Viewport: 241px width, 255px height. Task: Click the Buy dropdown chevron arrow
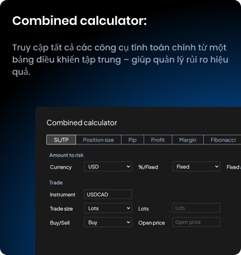pos(128,222)
